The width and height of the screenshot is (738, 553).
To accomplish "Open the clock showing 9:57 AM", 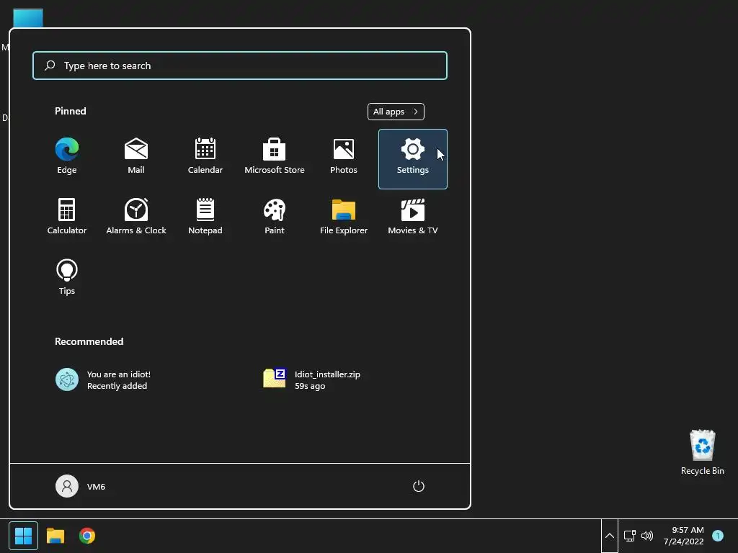I will tap(684, 536).
